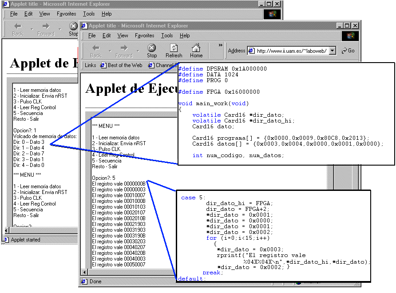Open the front window's Back history dropdown arrow
Image resolution: width=396 pixels, height=293 pixels.
(x=110, y=51)
